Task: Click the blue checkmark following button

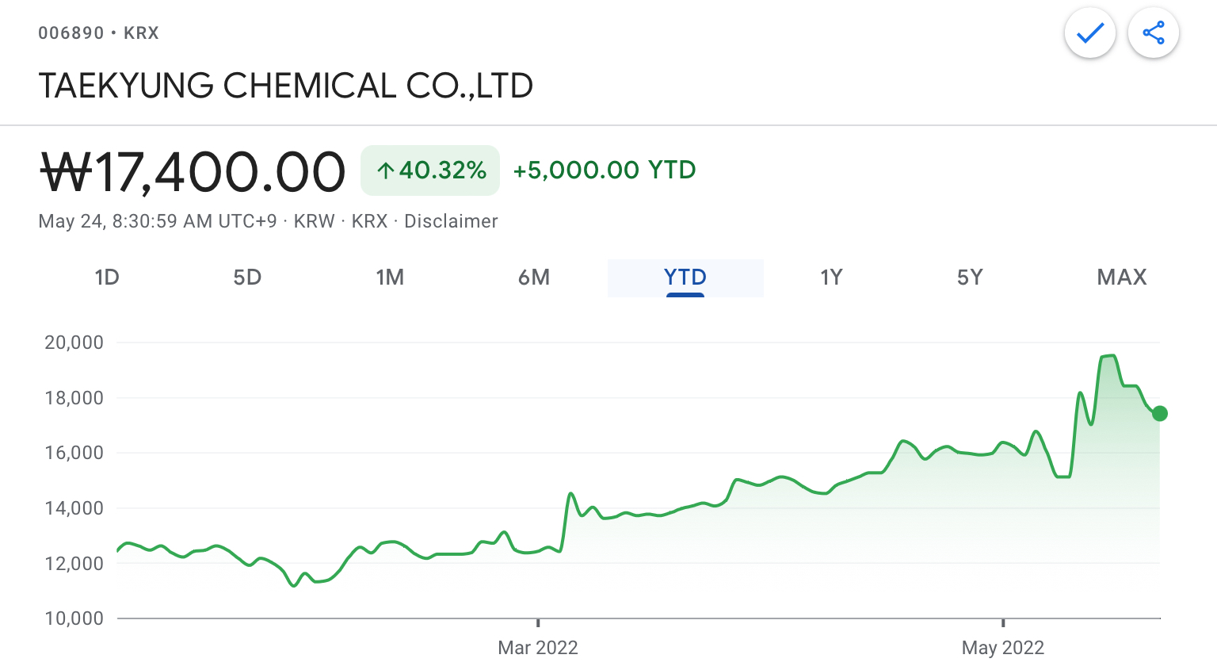Action: point(1090,33)
